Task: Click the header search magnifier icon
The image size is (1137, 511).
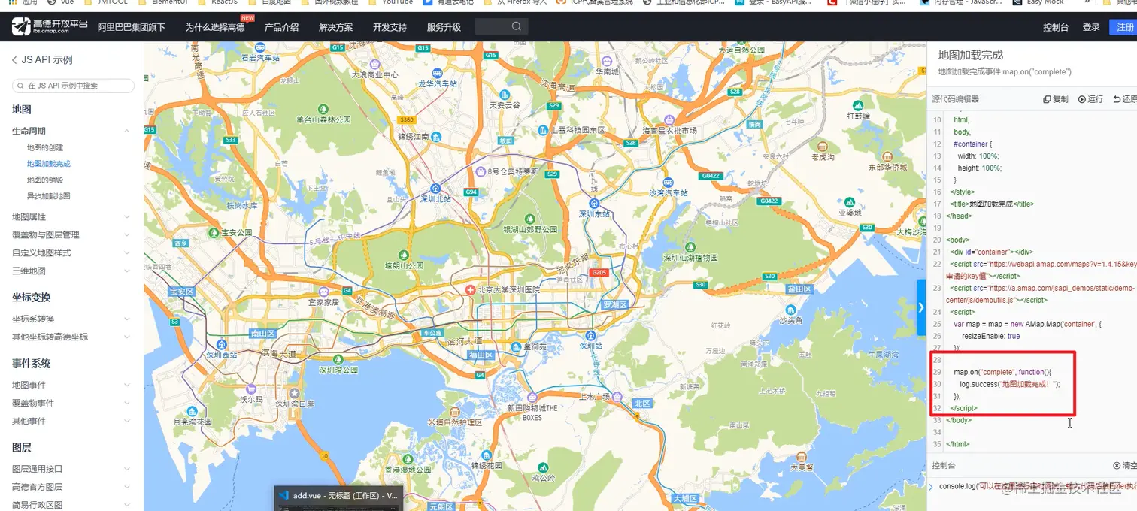Action: tap(516, 27)
